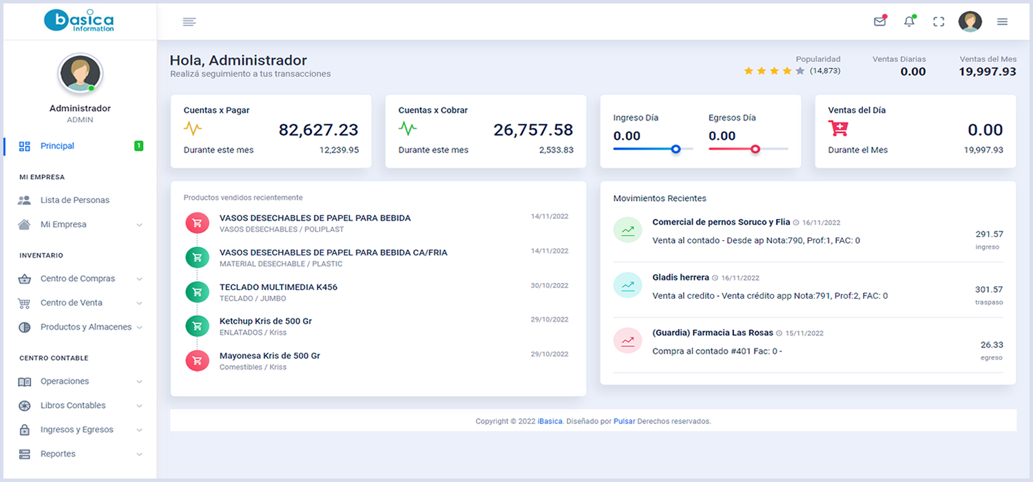Click the Pulsar link in footer
Viewport: 1033px width, 482px height.
pyautogui.click(x=624, y=421)
